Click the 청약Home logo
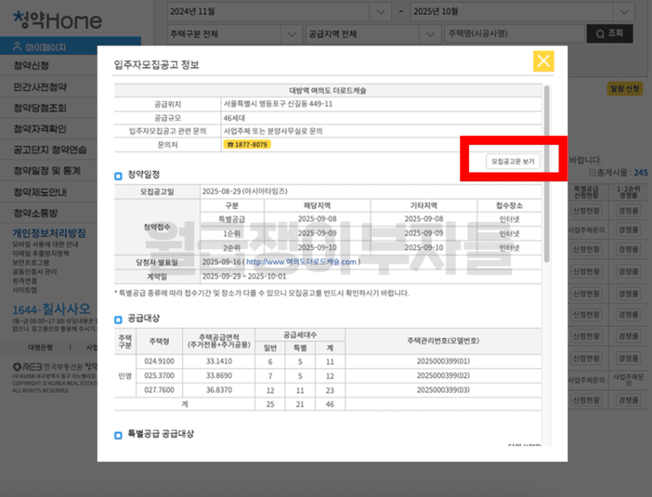652x497 pixels. (x=57, y=20)
